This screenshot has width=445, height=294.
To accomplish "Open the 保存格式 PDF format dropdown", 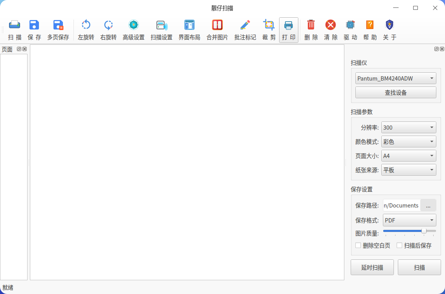I will coord(410,220).
